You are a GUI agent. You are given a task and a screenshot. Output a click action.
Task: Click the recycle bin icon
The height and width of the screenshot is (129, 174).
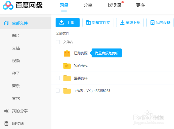pyautogui.click(x=6, y=123)
